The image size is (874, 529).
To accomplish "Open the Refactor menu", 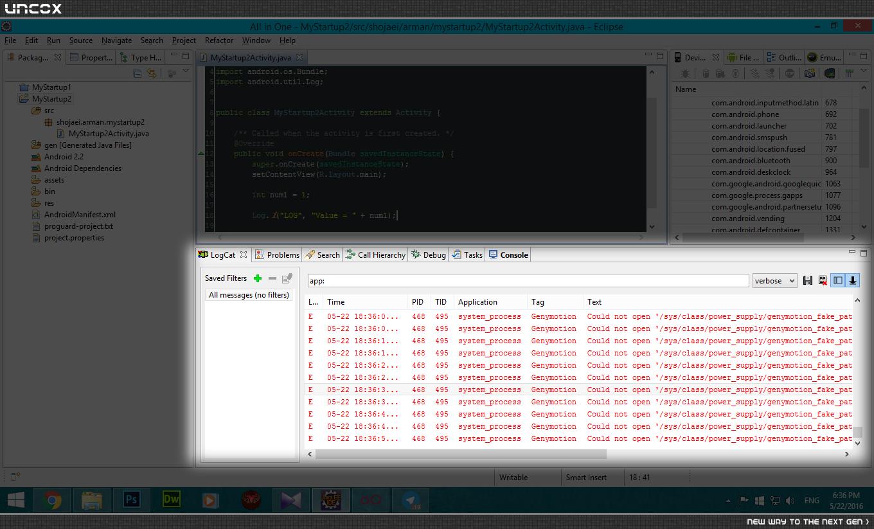I will 219,40.
